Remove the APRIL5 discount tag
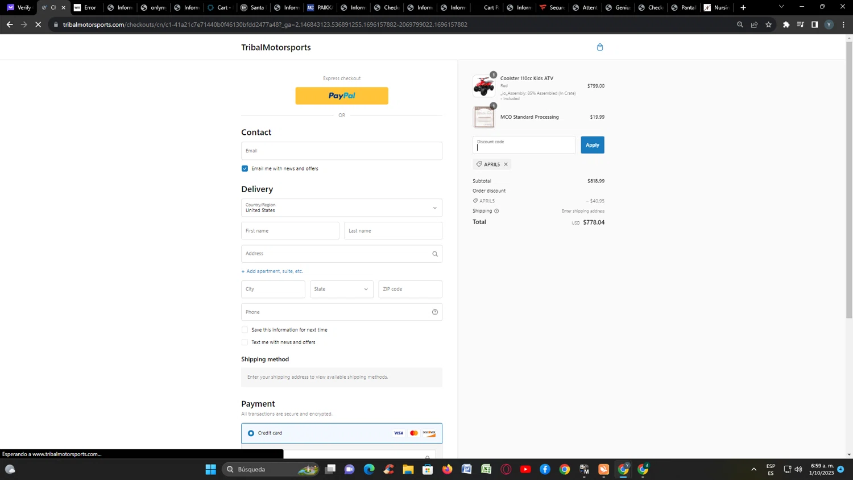Screen dimensions: 853x480 (x=506, y=164)
